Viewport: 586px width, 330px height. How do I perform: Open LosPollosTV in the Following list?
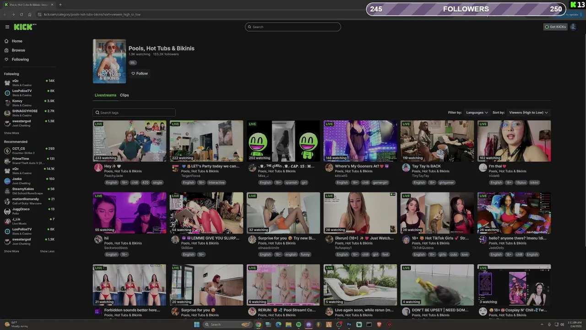tap(29, 93)
